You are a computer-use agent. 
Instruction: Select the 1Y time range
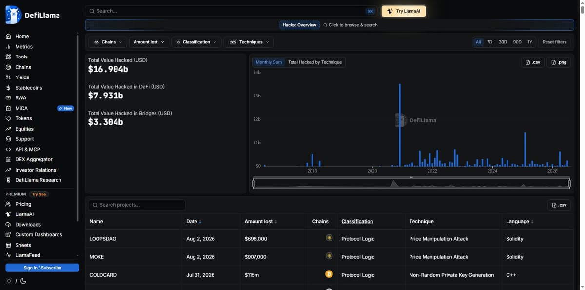(530, 42)
